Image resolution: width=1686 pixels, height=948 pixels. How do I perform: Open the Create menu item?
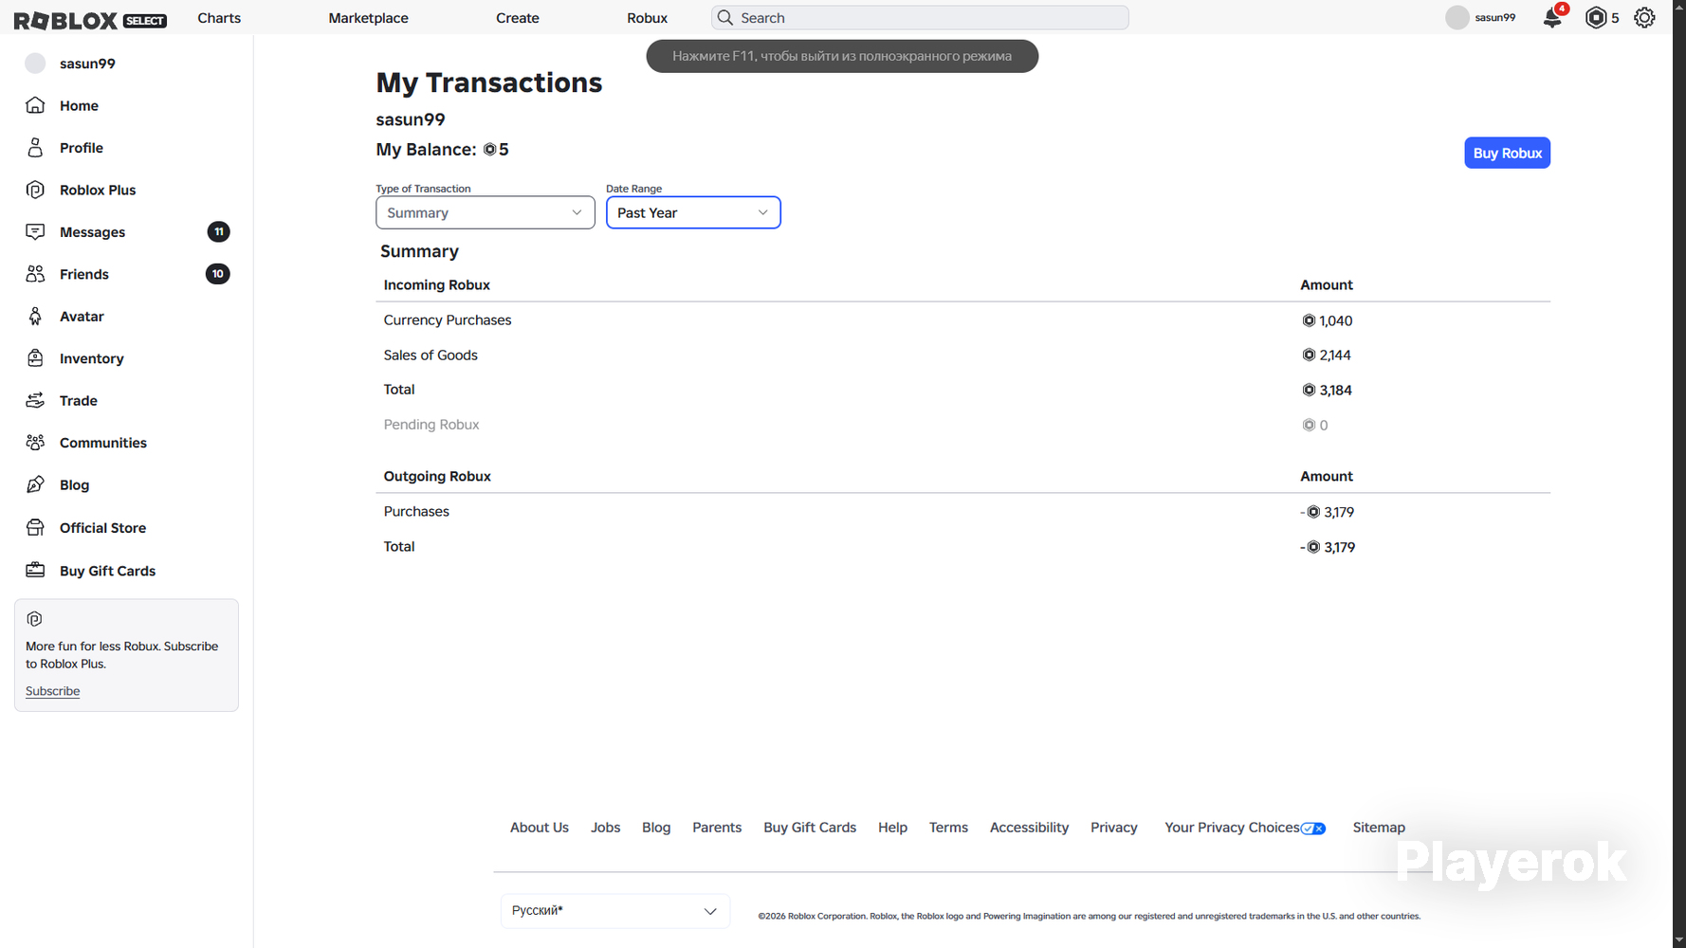(518, 18)
